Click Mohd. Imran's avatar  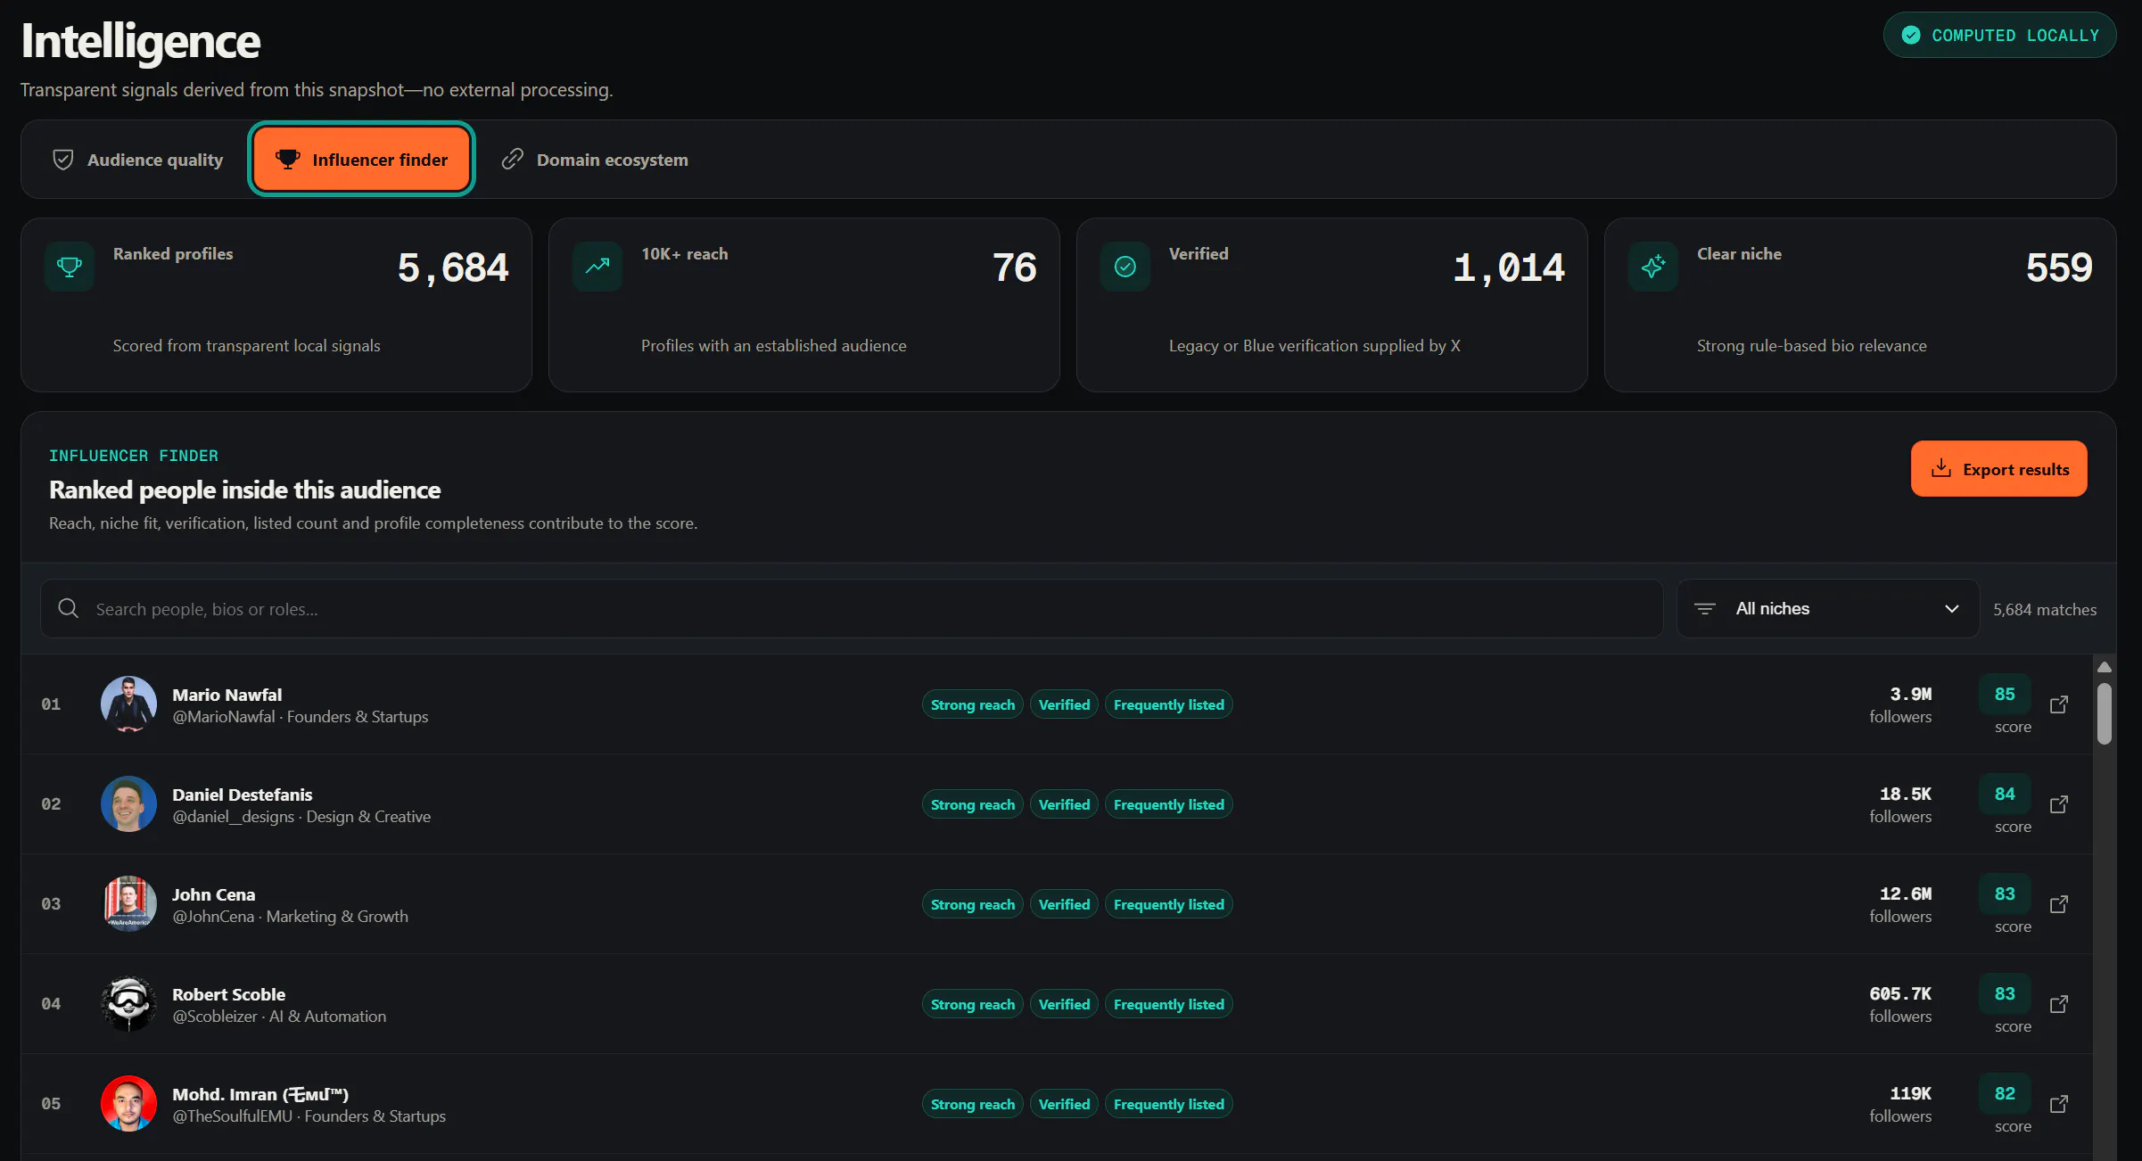coord(128,1104)
